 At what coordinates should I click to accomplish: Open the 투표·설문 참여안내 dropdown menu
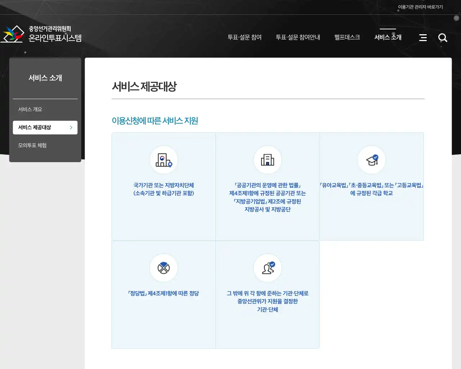click(x=299, y=37)
